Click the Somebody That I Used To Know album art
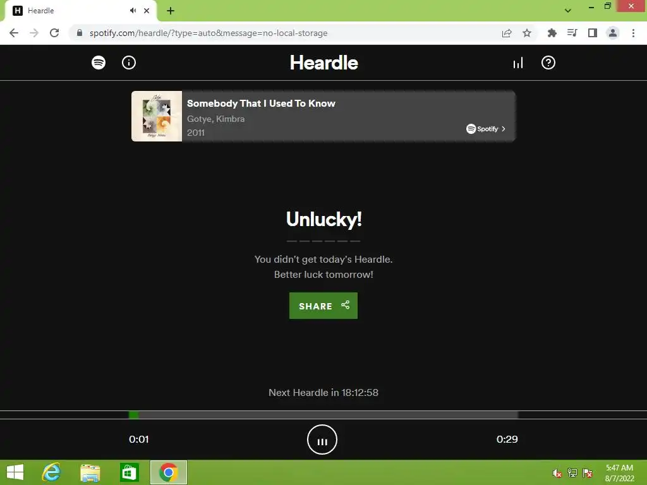This screenshot has height=485, width=647. 157,116
